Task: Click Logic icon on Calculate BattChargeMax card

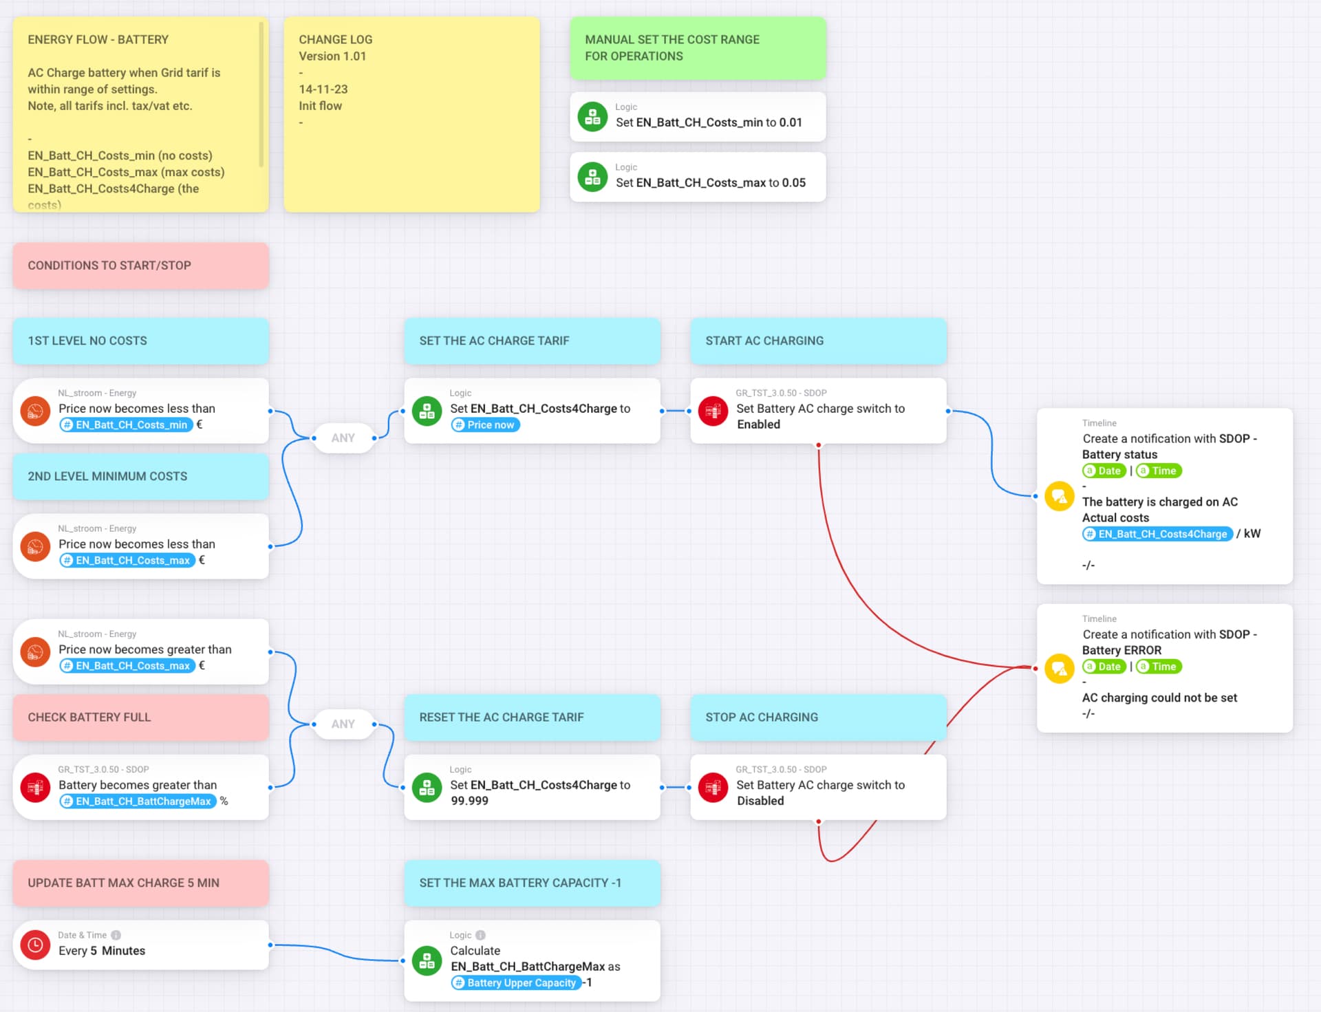Action: pos(427,960)
